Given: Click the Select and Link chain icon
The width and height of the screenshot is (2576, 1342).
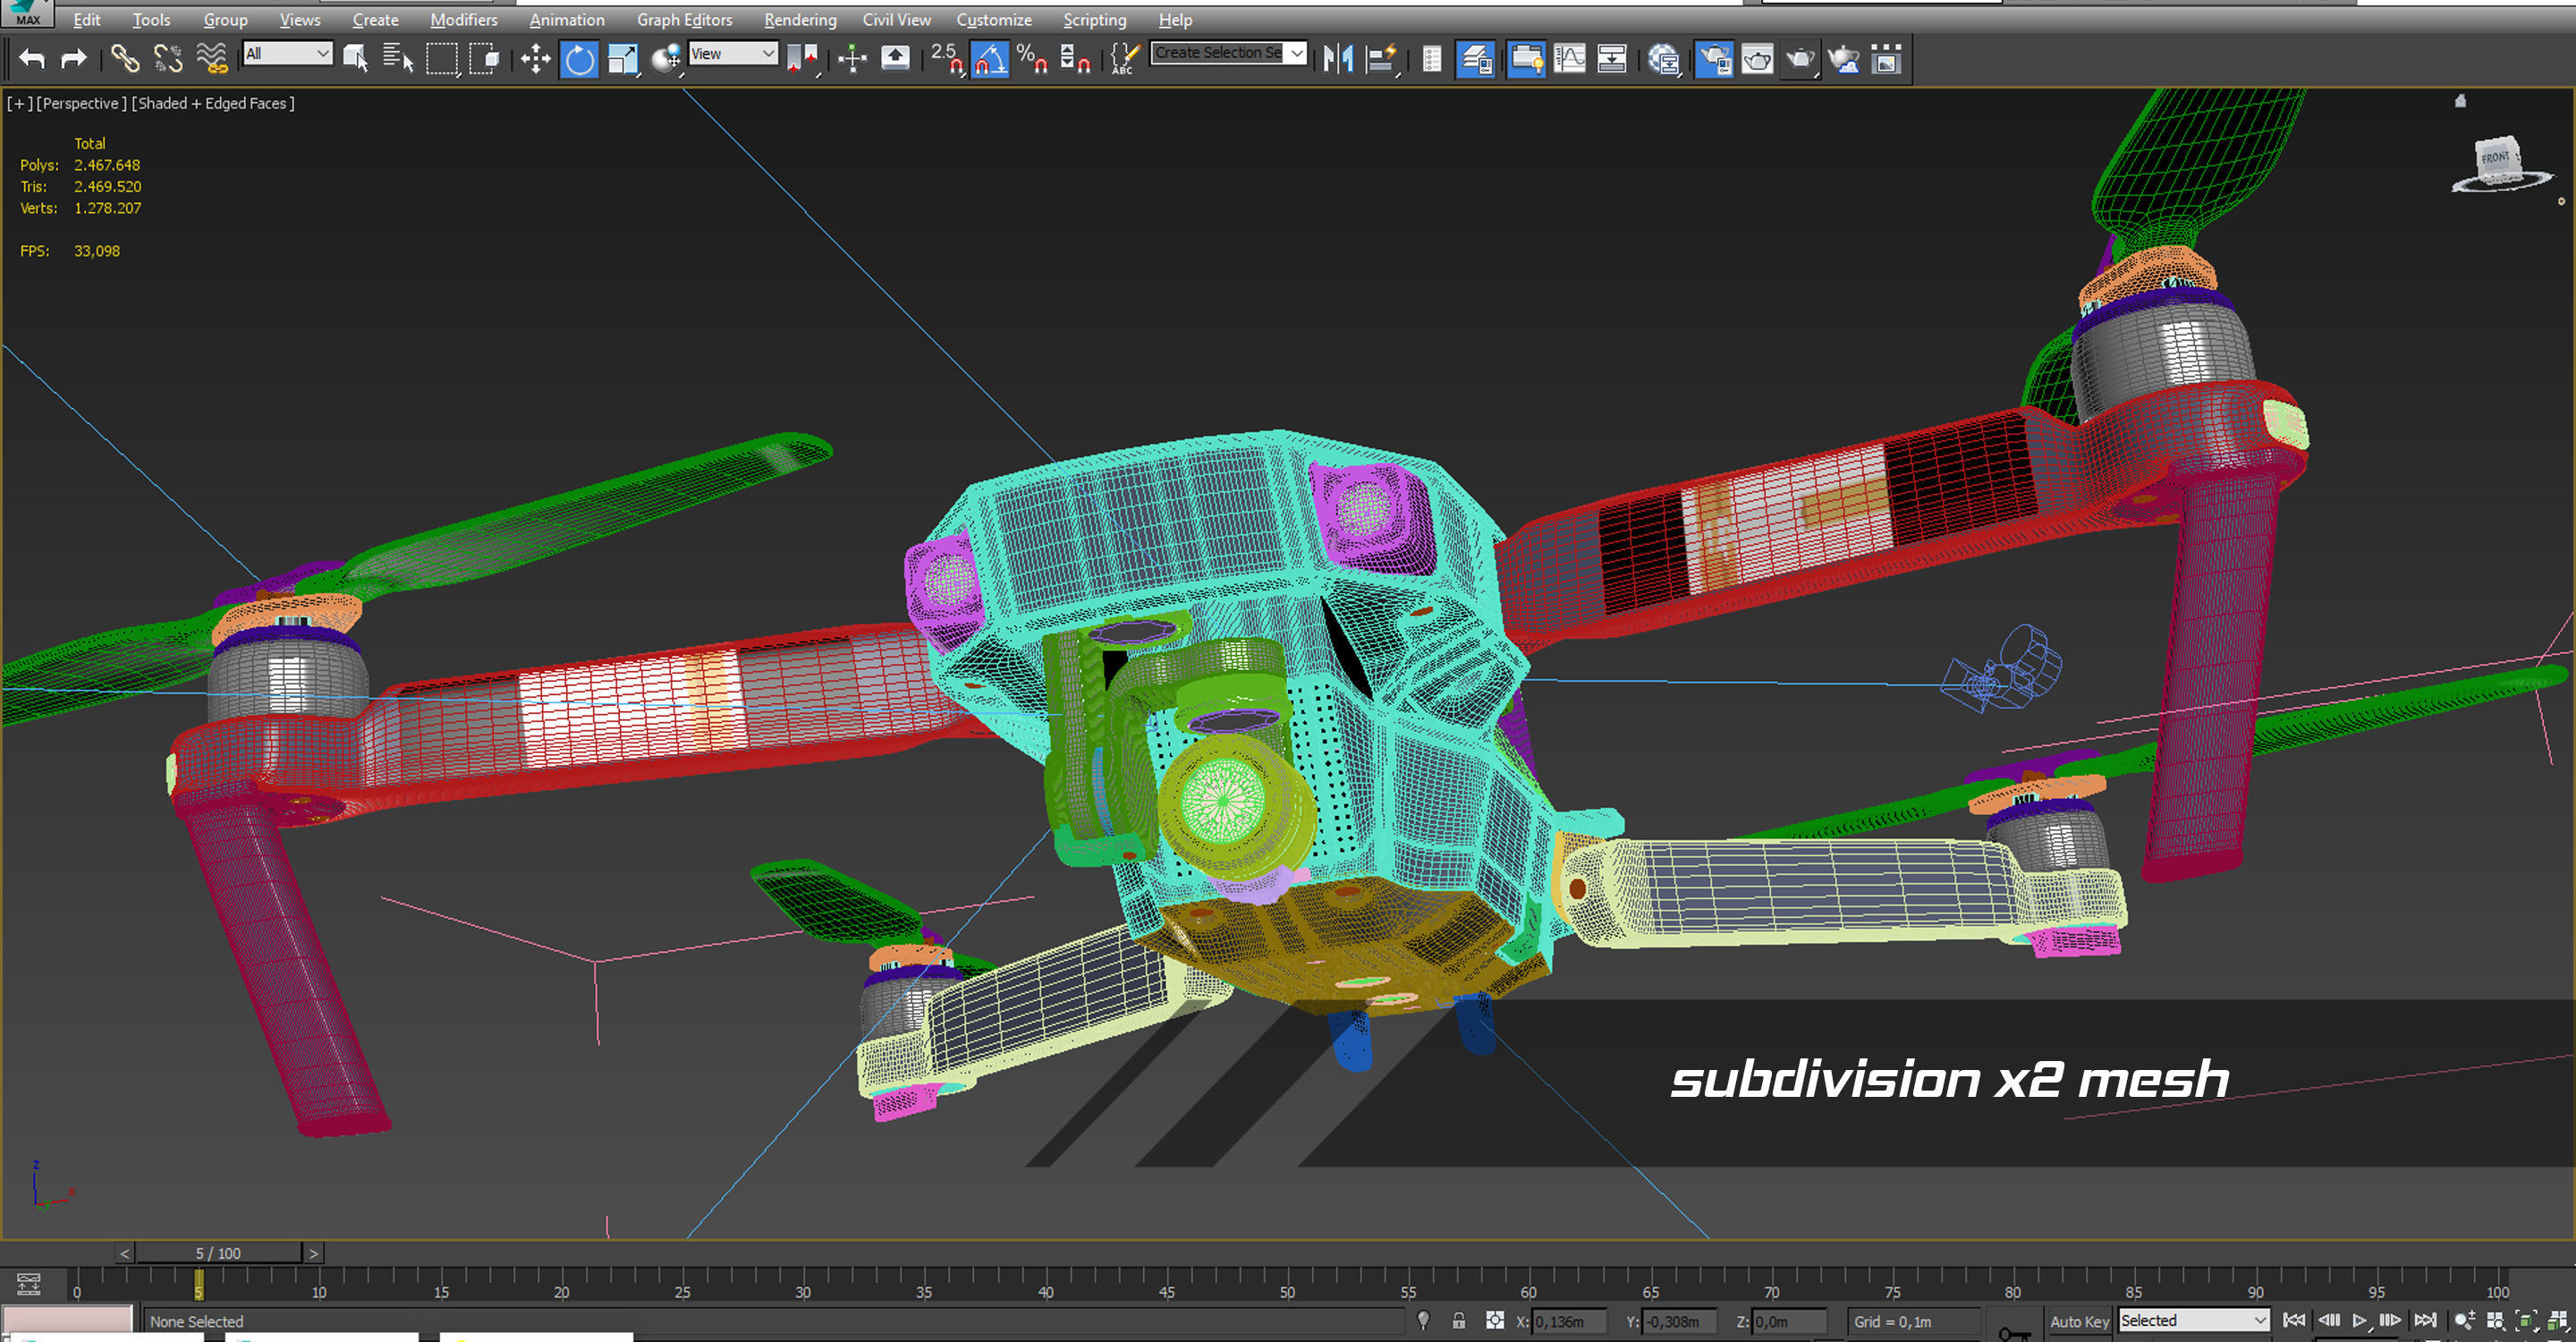Looking at the screenshot, I should [125, 59].
